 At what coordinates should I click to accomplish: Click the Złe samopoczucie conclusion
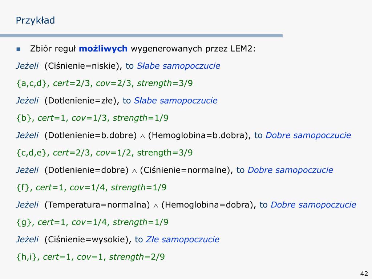coord(182,239)
